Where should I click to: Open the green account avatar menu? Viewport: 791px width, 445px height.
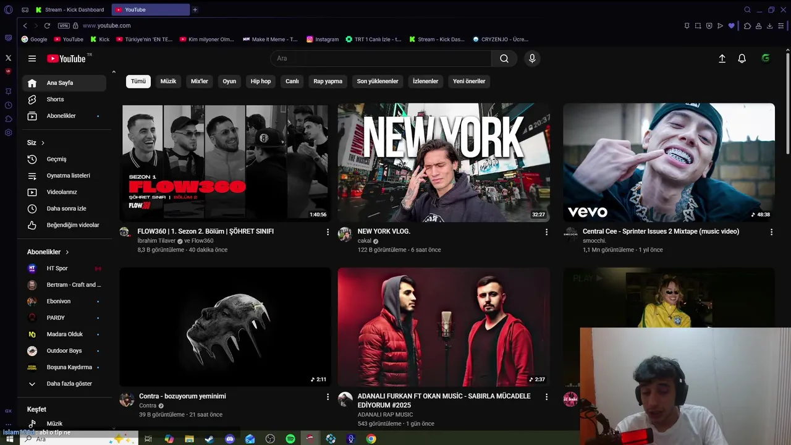(x=766, y=58)
